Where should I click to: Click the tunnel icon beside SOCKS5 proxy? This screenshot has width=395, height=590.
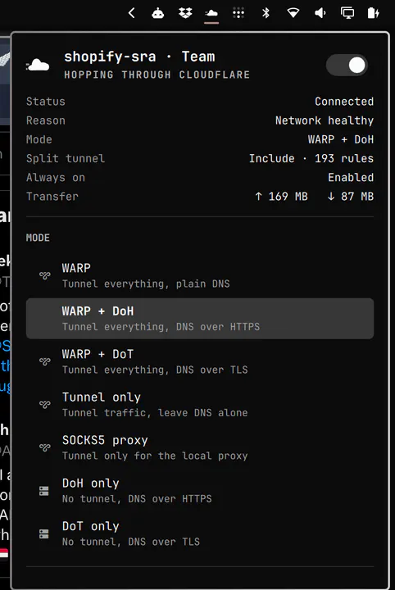(x=44, y=447)
